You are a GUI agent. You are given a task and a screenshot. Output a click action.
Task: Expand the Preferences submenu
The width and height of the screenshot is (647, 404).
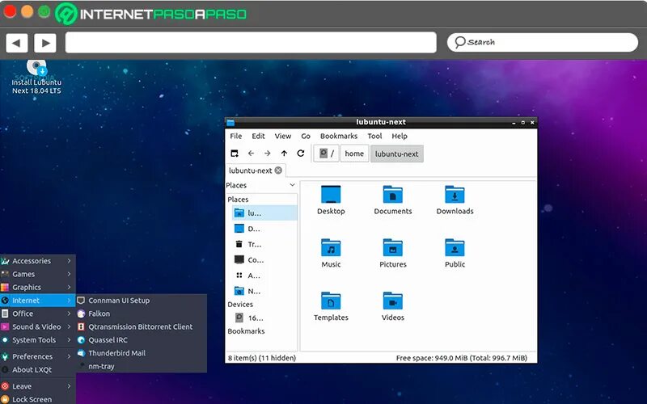(x=37, y=356)
